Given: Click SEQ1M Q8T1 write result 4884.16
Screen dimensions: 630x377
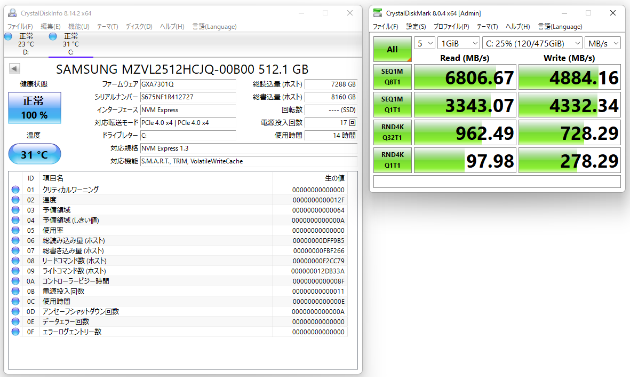Looking at the screenshot, I should pyautogui.click(x=569, y=77).
